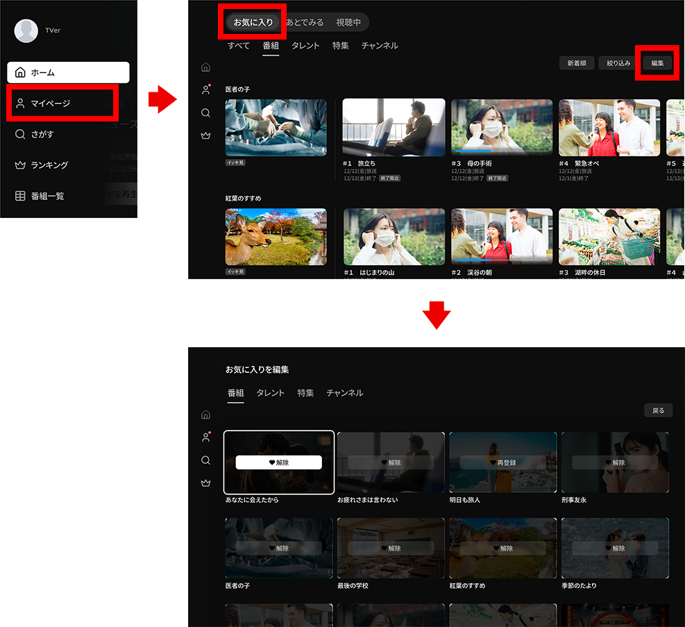Viewport: 685px width, 627px height.
Task: Click the home icon beside the favorites list
Action: click(205, 67)
